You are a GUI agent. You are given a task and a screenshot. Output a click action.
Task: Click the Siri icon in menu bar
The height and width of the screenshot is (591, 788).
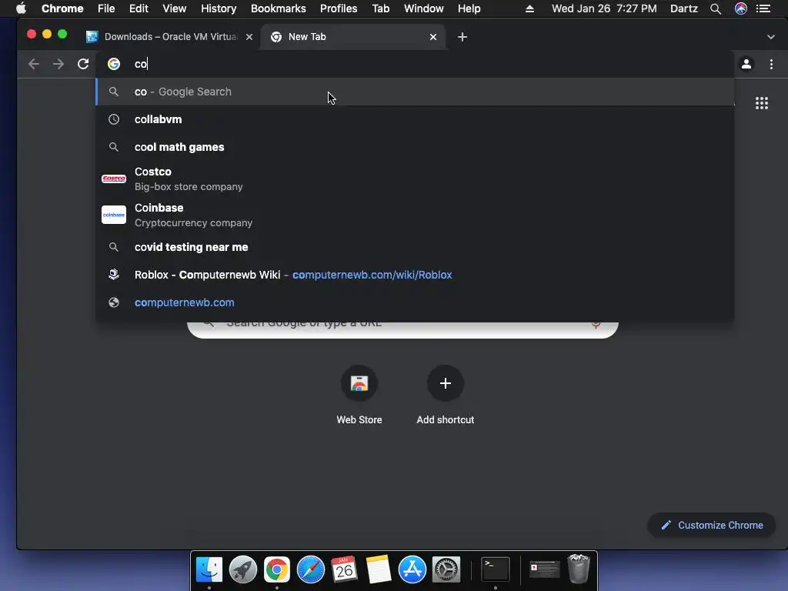point(741,8)
